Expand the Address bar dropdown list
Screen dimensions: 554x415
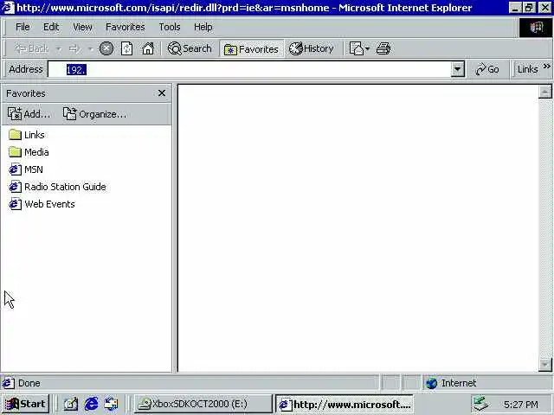pyautogui.click(x=457, y=69)
